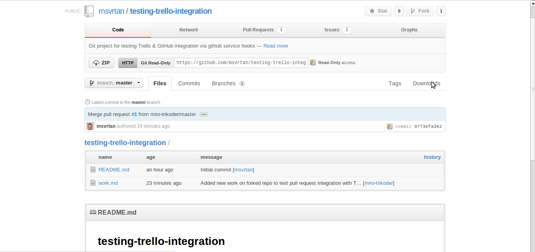This screenshot has height=252, width=535.
Task: Open the Downloads tab
Action: coord(427,83)
